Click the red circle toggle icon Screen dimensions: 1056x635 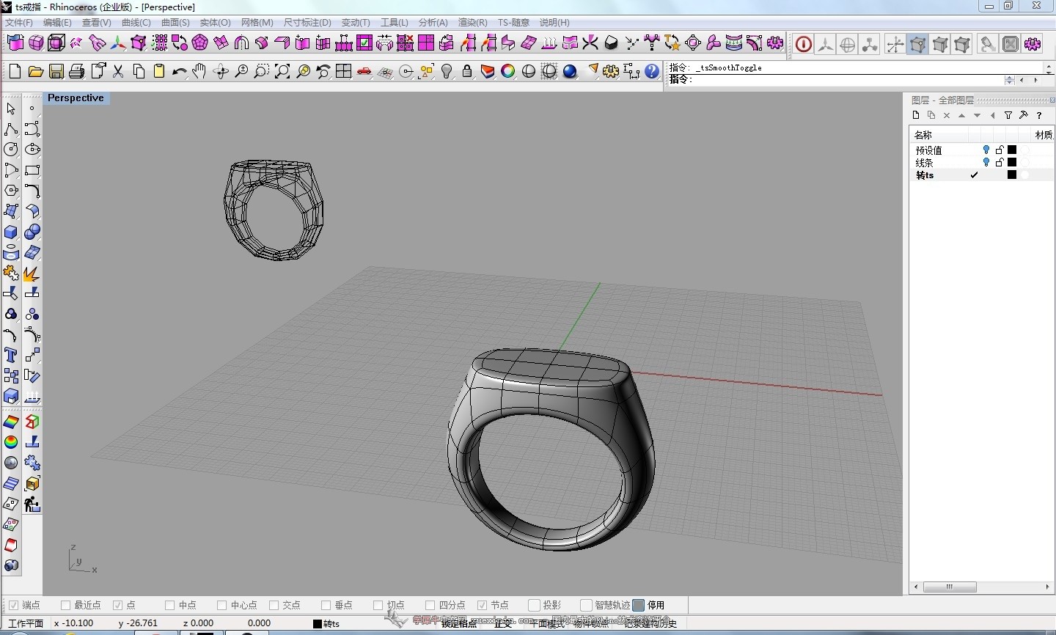coord(804,45)
